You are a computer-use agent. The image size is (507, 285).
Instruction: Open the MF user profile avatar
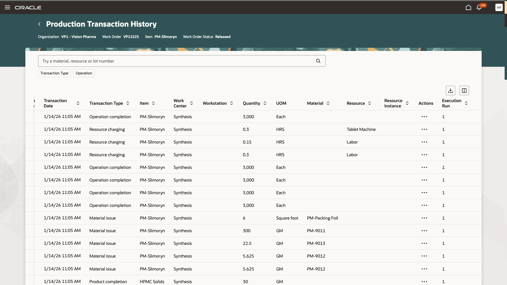(499, 7)
